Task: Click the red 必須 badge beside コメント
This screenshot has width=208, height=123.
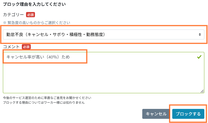Action: [x=26, y=47]
